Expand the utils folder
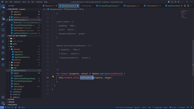 (15, 68)
